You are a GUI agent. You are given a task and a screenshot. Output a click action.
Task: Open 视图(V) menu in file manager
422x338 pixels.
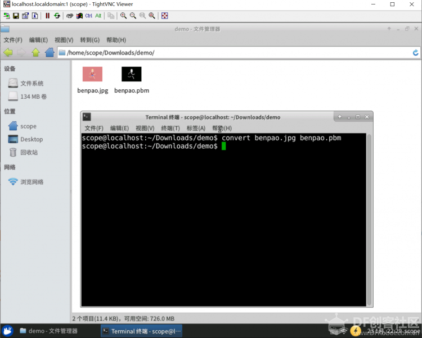coord(64,40)
